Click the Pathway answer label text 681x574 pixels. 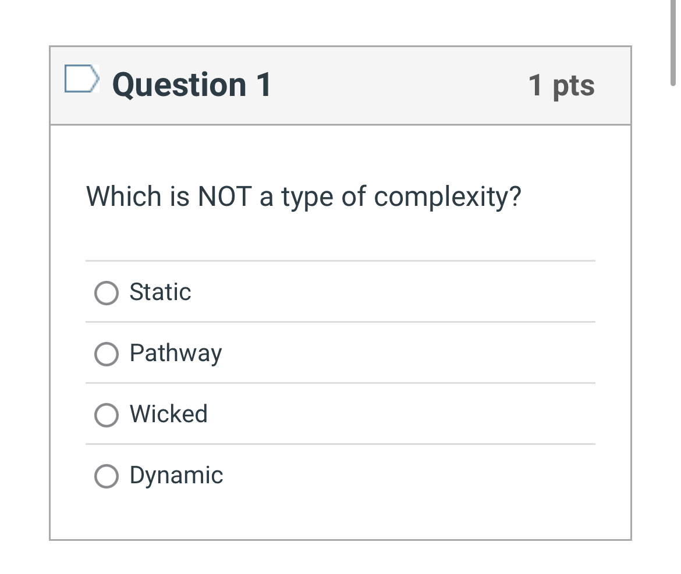[x=176, y=353]
